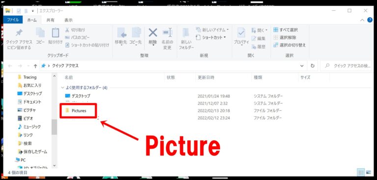This screenshot has height=180, width=377.
Task: Expand the address bar history dropdown
Action: (x=302, y=66)
